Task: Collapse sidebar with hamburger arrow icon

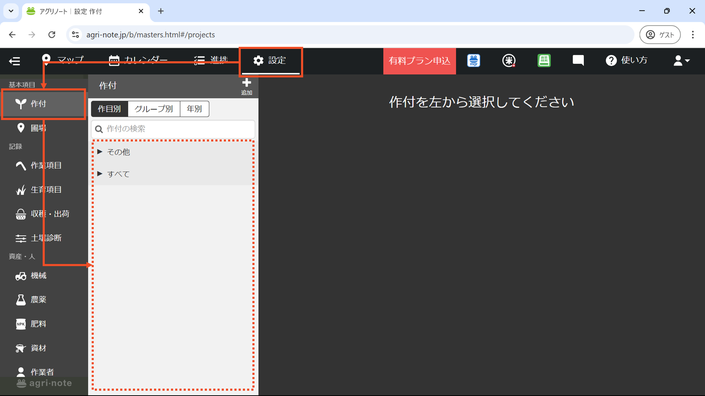Action: pyautogui.click(x=14, y=61)
